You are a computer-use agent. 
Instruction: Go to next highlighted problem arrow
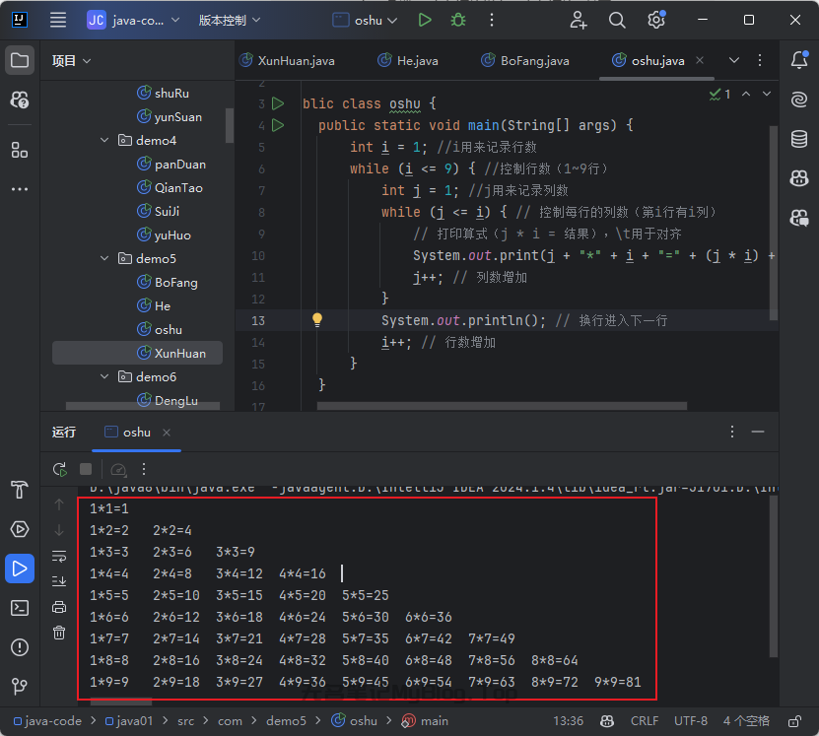(x=766, y=94)
